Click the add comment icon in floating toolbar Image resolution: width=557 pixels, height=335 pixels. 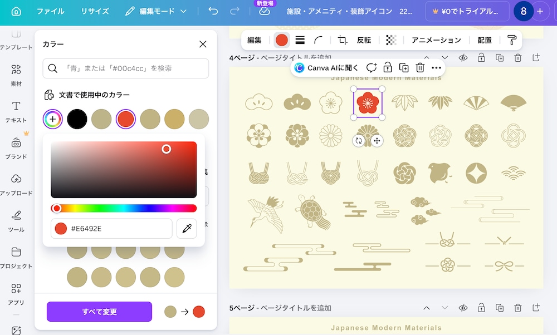point(371,67)
